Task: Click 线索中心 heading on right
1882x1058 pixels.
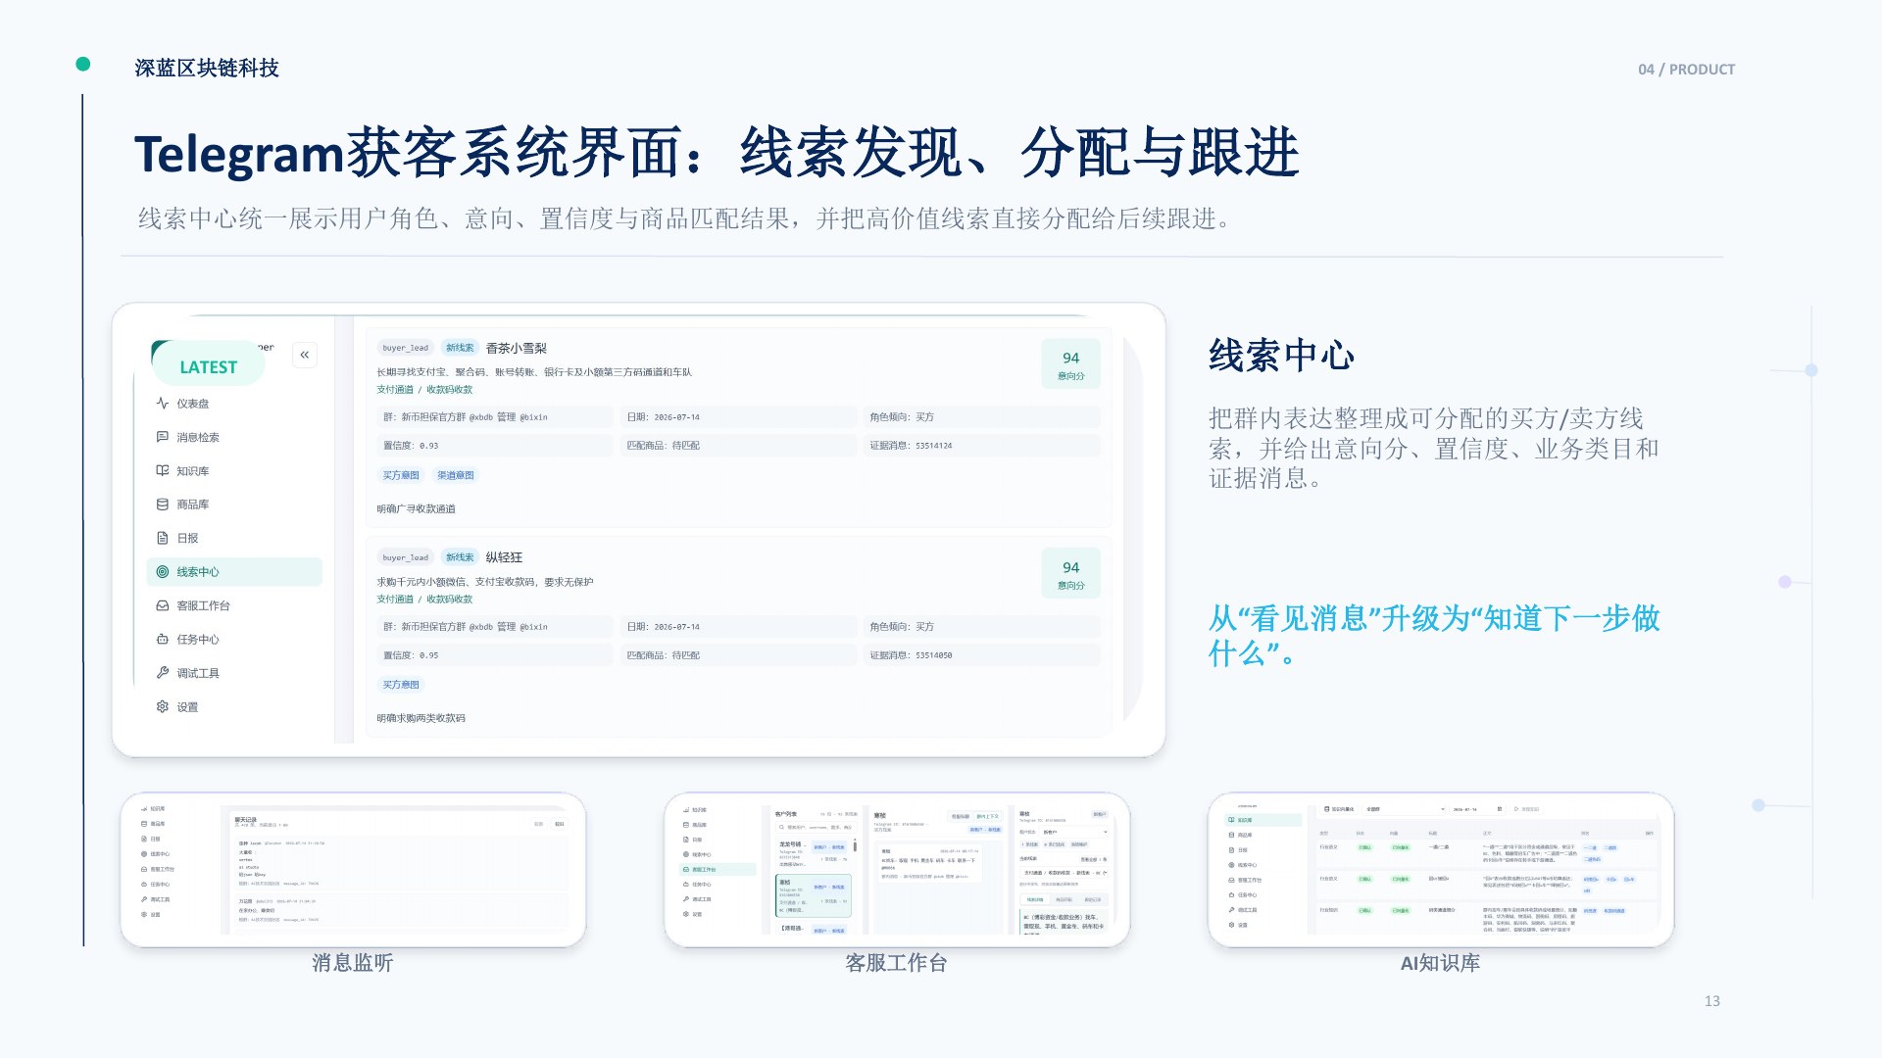Action: 1281,355
